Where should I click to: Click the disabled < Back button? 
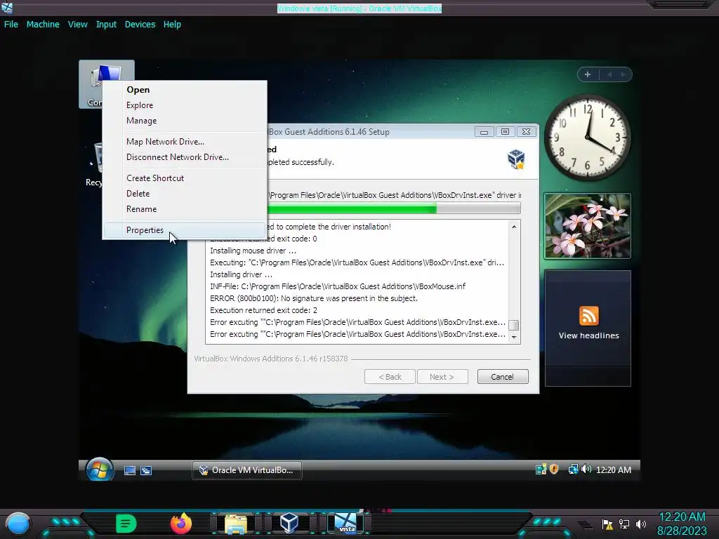pos(390,377)
